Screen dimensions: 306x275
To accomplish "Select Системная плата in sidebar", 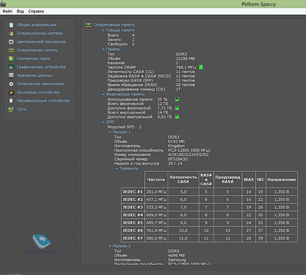I will point(33,58).
